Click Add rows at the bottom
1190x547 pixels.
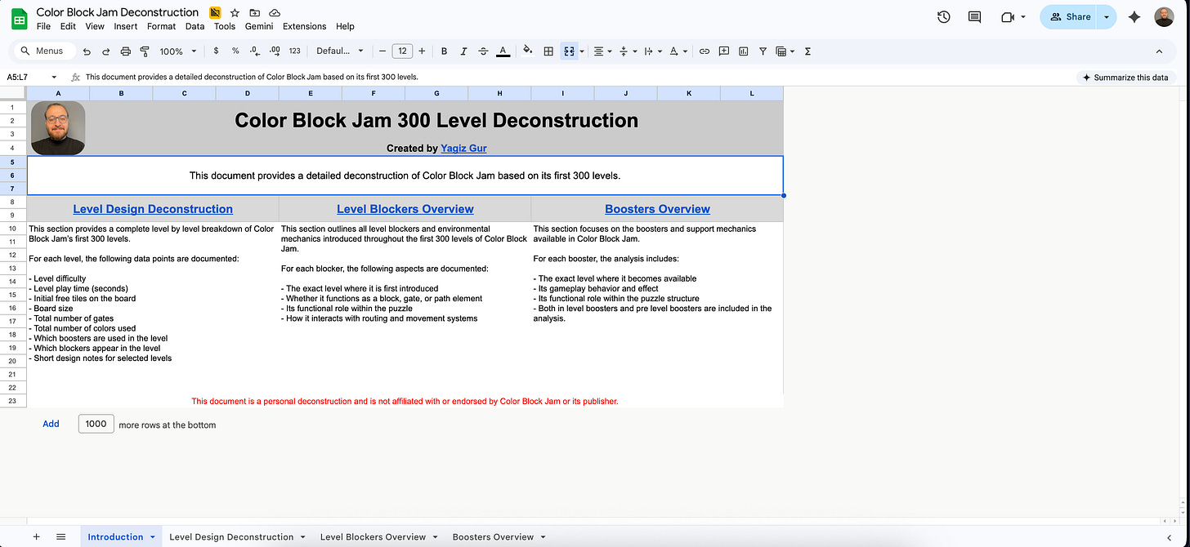point(51,424)
